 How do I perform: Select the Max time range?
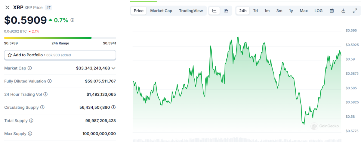coord(304,11)
